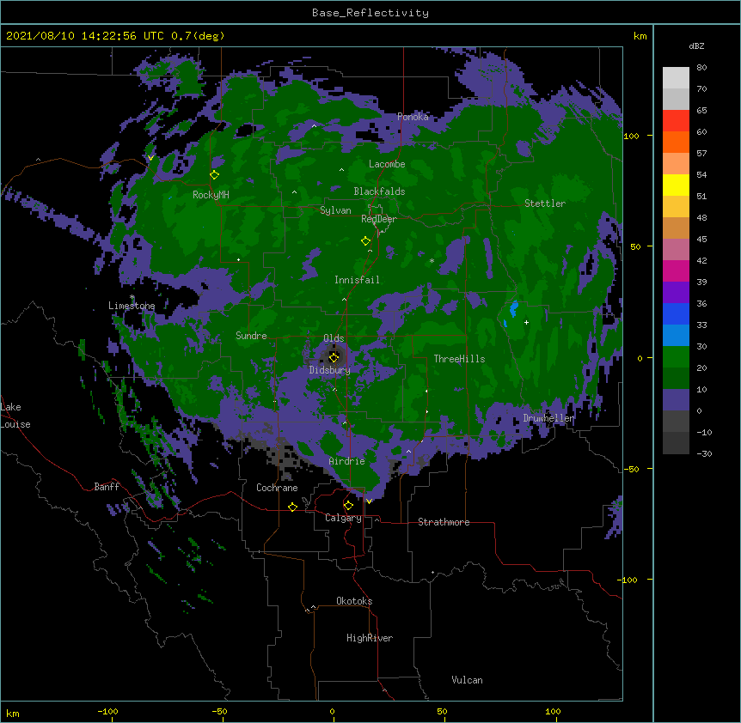The image size is (741, 723).
Task: Click the yellow diamond marker below Cochrane
Action: click(292, 507)
